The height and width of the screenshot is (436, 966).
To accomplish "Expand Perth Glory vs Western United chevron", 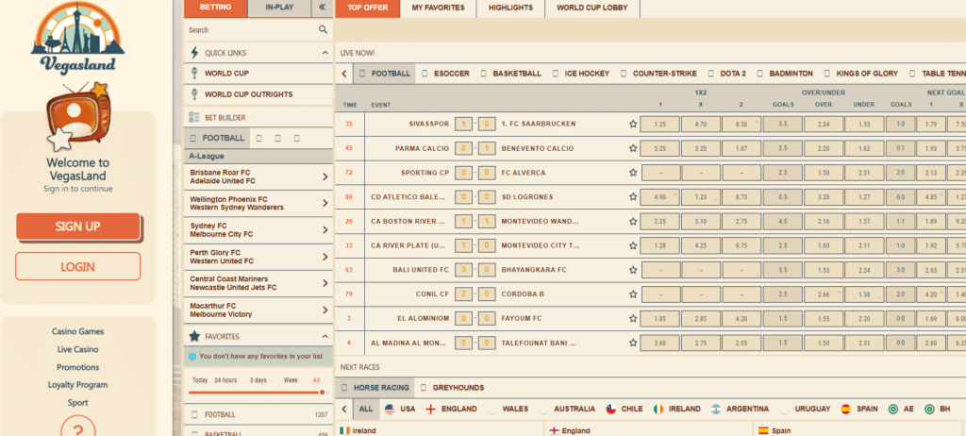I will pyautogui.click(x=325, y=257).
